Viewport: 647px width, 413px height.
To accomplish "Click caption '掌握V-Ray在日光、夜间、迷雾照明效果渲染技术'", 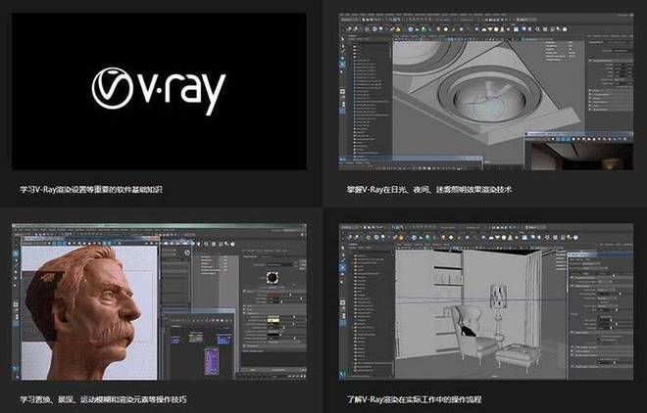I will tap(429, 190).
